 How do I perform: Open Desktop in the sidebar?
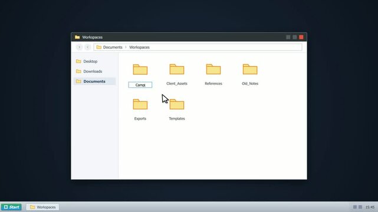(94, 61)
